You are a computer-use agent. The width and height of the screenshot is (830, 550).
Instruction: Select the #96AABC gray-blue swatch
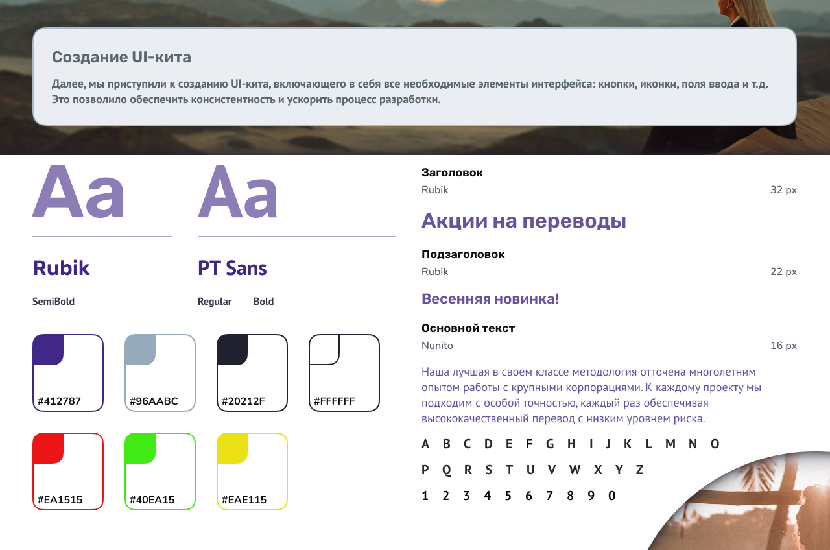click(x=160, y=373)
